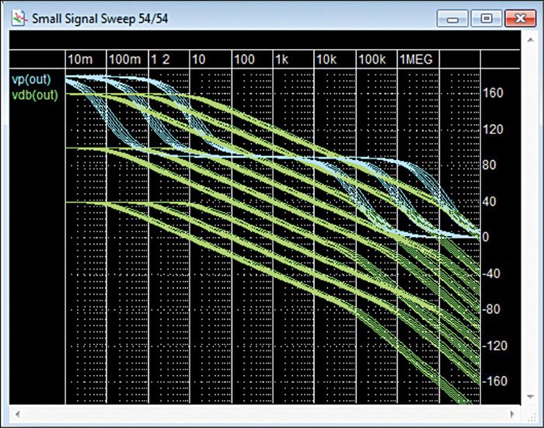Click the 160 value on the Y axis

(x=494, y=94)
